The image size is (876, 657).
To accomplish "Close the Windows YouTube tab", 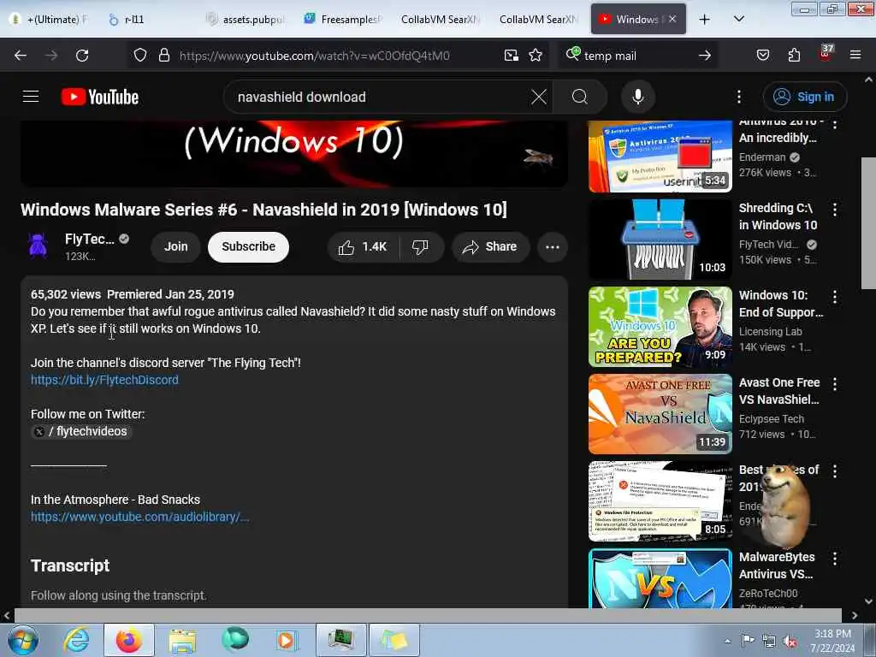I will pyautogui.click(x=672, y=19).
